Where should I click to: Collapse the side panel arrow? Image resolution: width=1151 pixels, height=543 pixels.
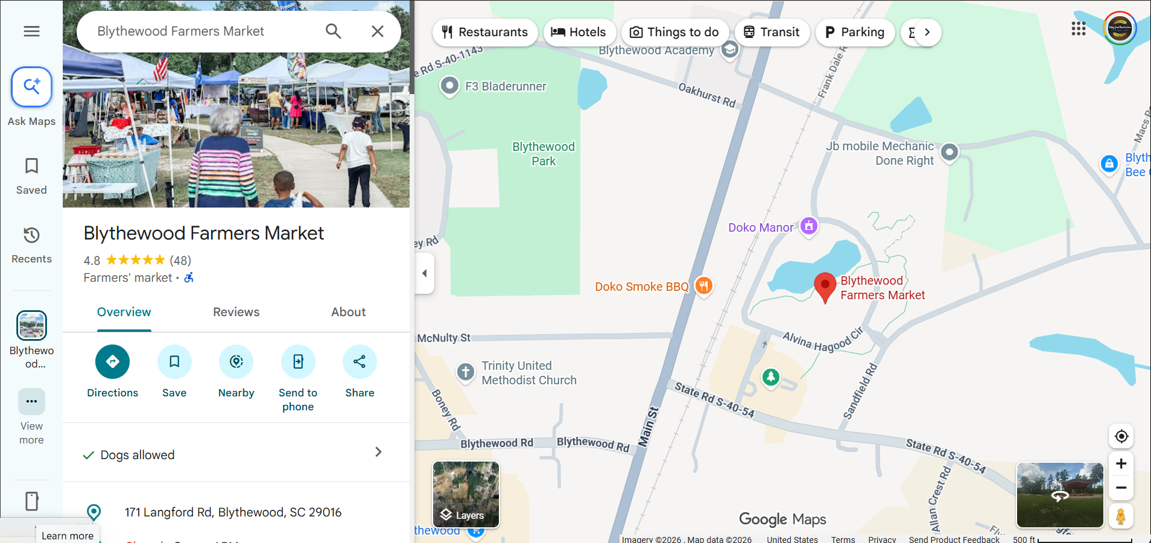tap(424, 273)
